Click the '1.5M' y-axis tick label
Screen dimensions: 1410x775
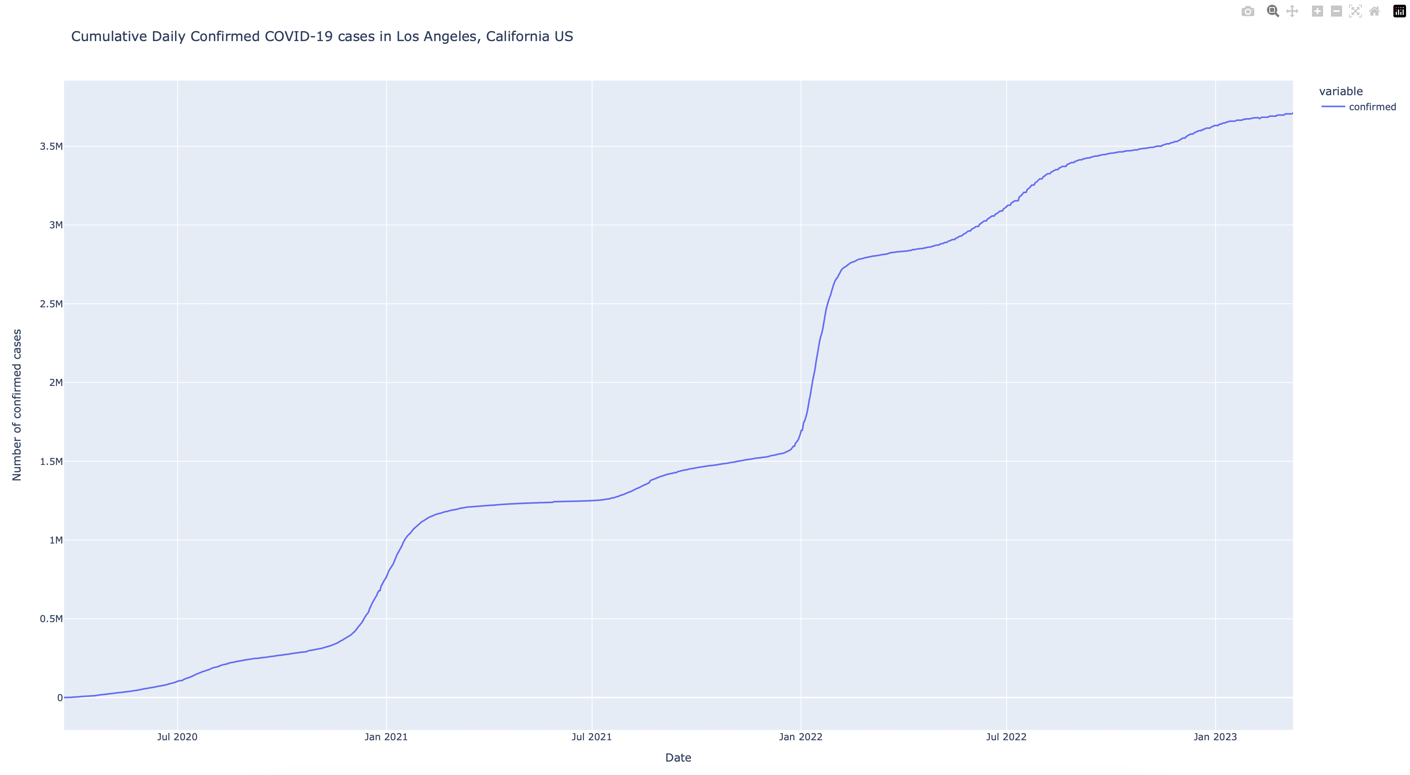pos(51,461)
